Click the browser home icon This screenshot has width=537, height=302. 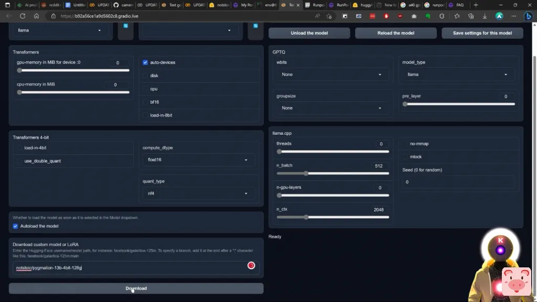(36, 16)
